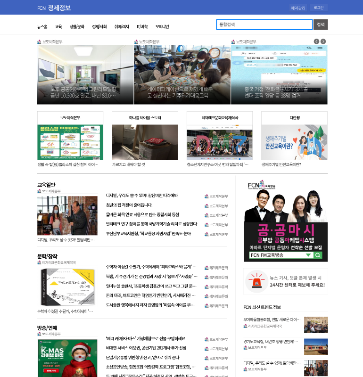Open the K-MAS 라이브 마켓 thumbnail
The image size is (363, 377).
[67, 358]
